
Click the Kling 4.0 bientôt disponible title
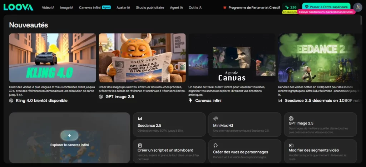pos(41,101)
